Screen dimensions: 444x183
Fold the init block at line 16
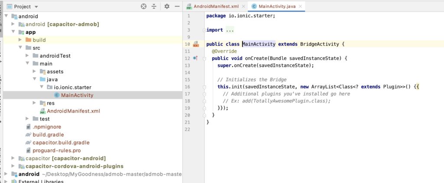coord(205,87)
